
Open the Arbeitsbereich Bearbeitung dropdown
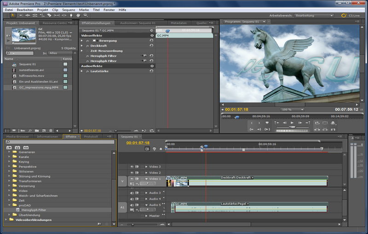314,16
